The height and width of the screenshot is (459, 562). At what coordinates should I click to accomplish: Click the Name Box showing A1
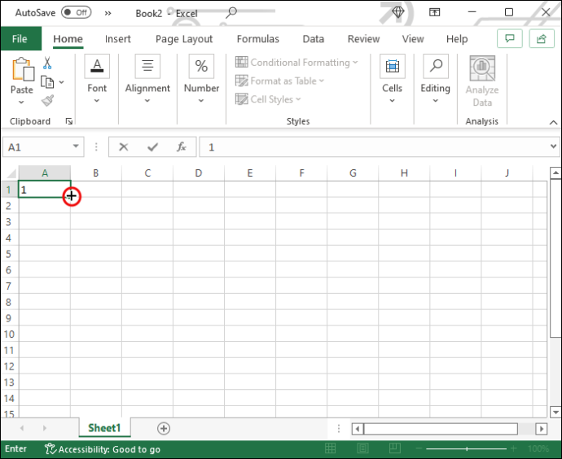click(x=37, y=147)
